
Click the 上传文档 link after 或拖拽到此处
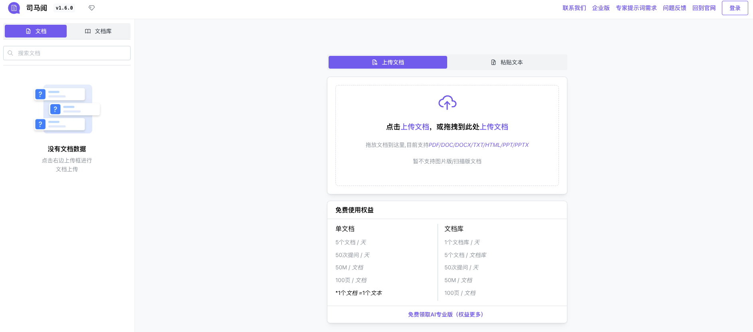(494, 127)
